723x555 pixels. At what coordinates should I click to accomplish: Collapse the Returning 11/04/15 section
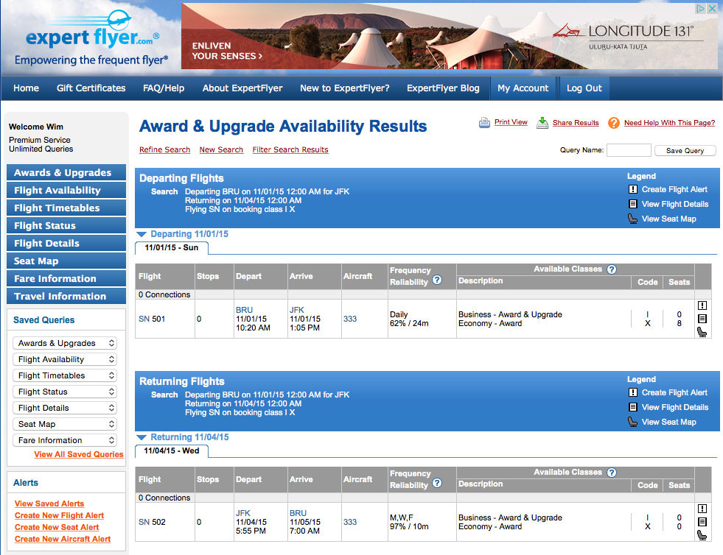tap(142, 437)
